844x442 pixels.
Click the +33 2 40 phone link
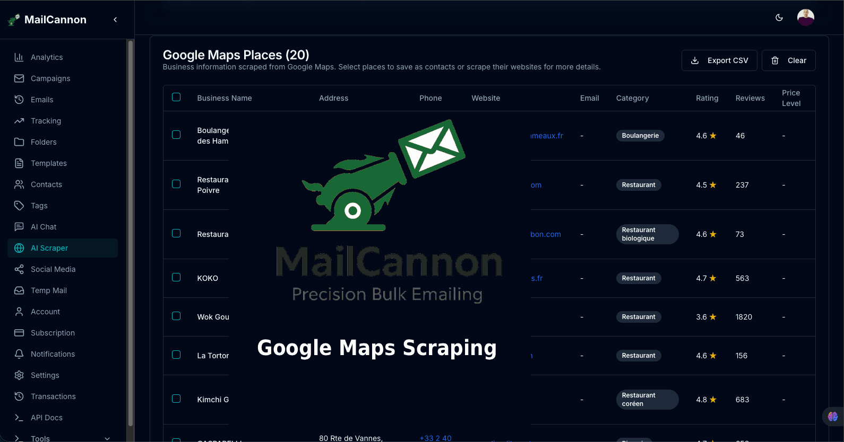pyautogui.click(x=435, y=438)
